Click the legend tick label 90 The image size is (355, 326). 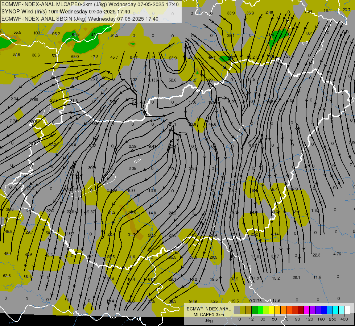click(x=298, y=319)
